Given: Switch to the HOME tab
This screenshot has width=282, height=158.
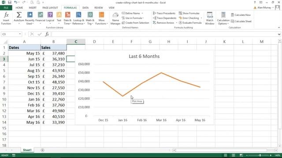Looking at the screenshot, I should click(x=19, y=8).
